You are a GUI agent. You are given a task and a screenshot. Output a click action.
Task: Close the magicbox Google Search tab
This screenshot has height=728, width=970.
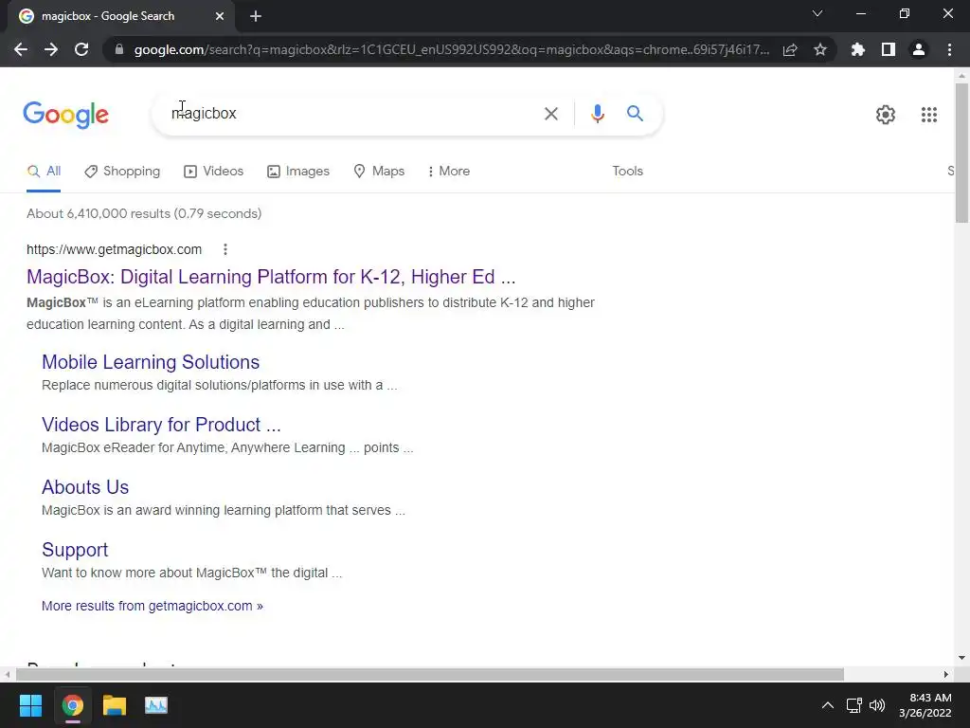(x=220, y=16)
